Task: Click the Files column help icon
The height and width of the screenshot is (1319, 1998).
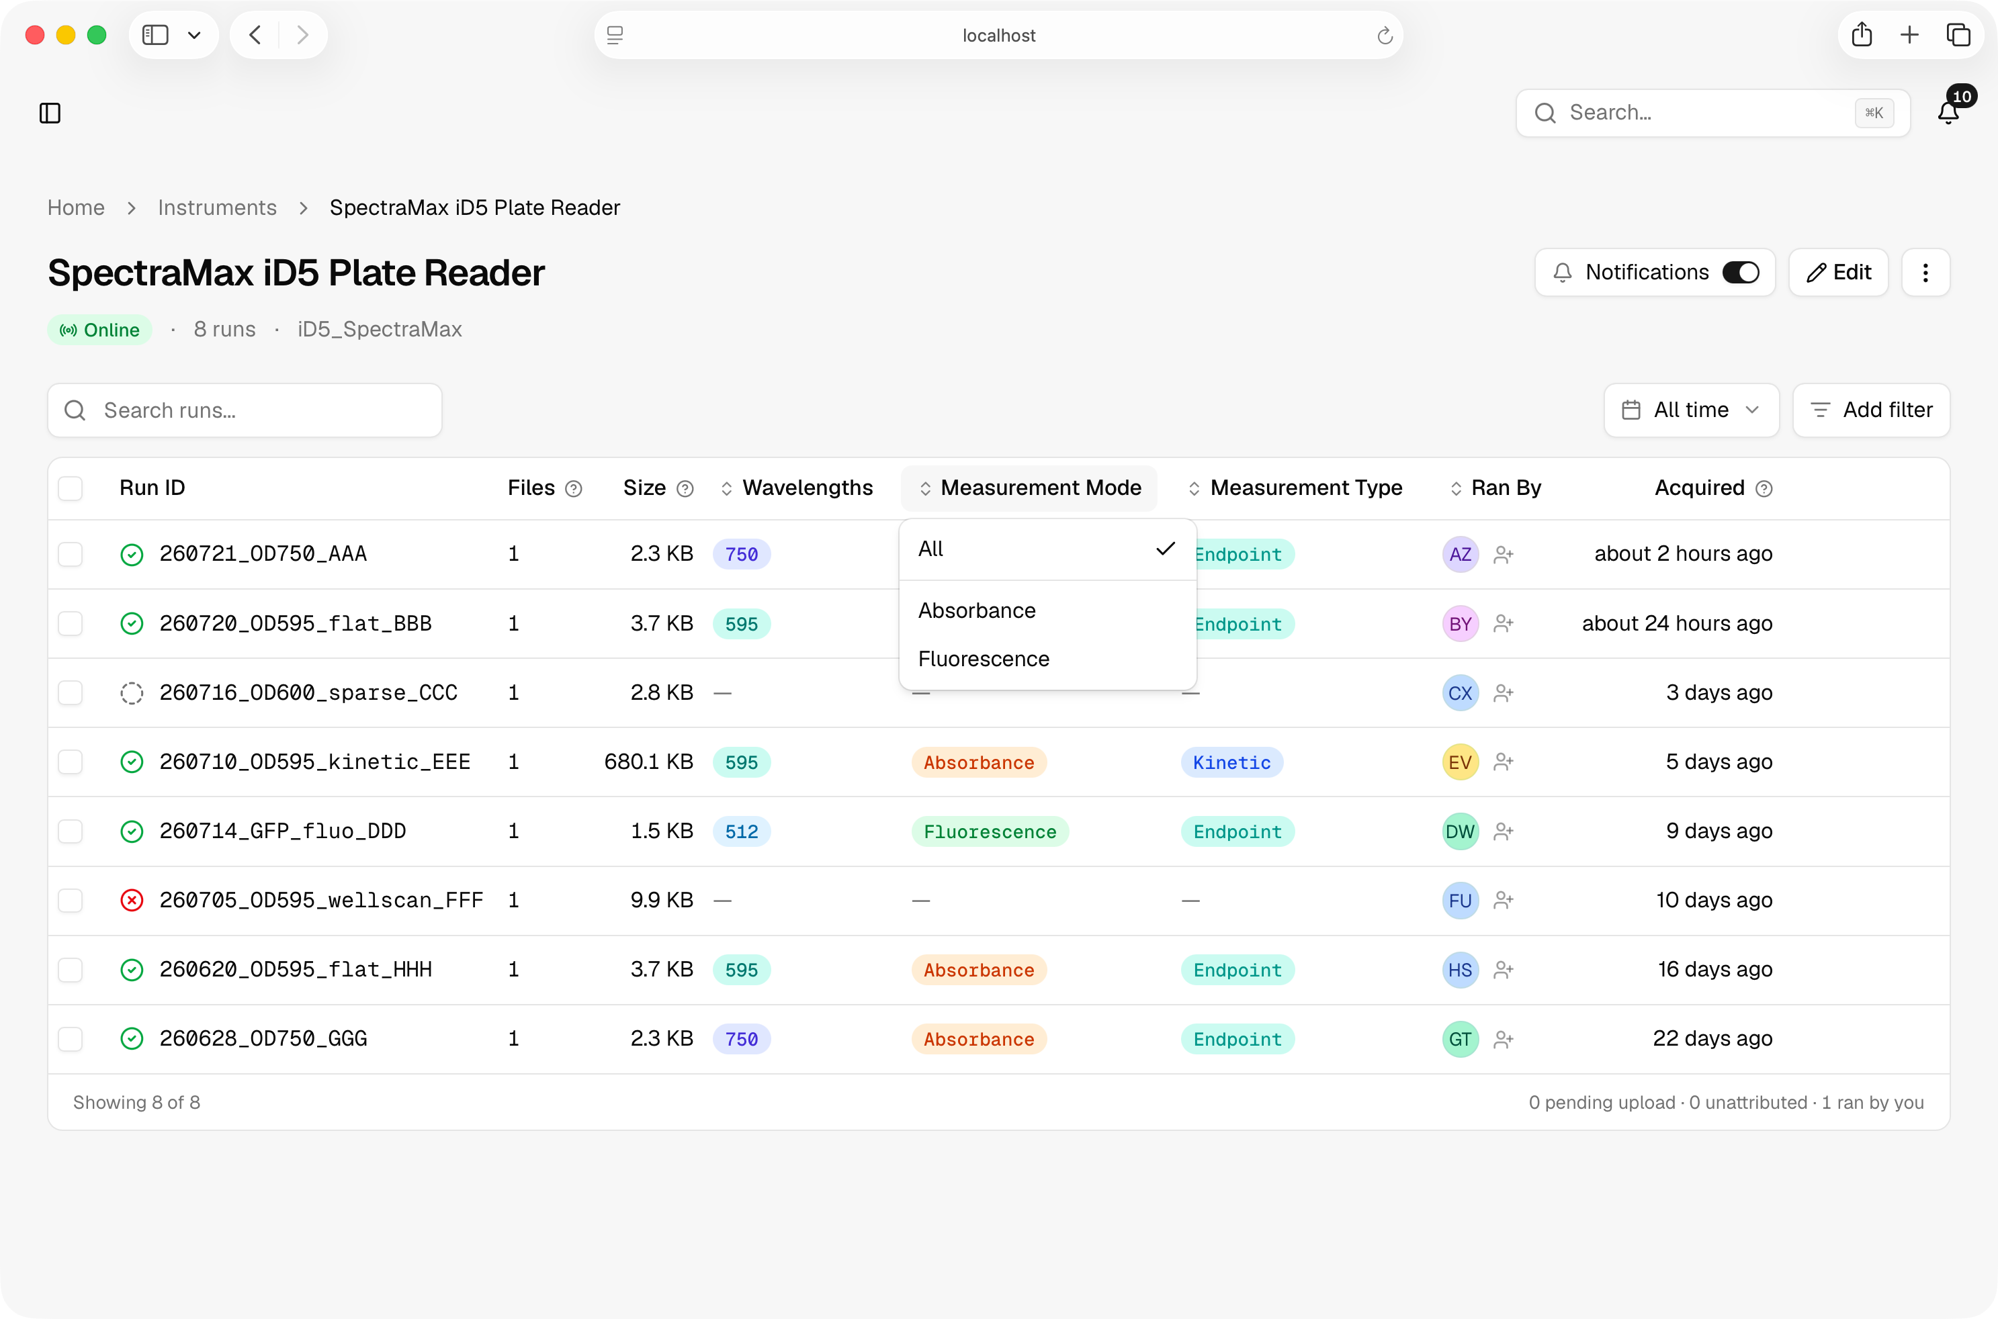Action: [x=574, y=489]
